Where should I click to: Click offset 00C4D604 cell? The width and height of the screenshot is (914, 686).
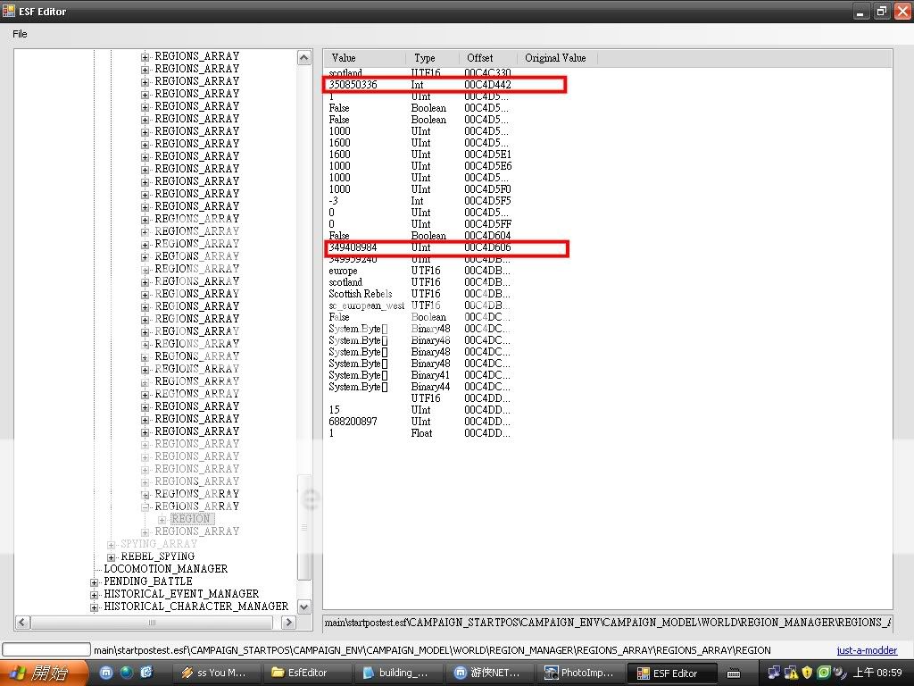488,236
